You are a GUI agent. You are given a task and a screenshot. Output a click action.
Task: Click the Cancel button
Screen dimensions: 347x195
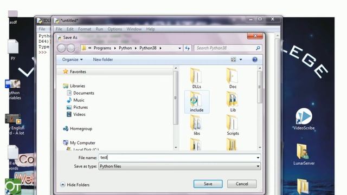click(x=242, y=184)
